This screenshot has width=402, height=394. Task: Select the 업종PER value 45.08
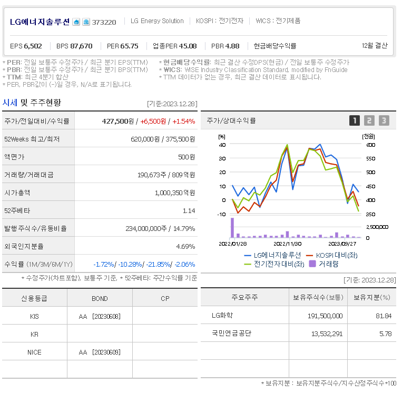tap(188, 46)
